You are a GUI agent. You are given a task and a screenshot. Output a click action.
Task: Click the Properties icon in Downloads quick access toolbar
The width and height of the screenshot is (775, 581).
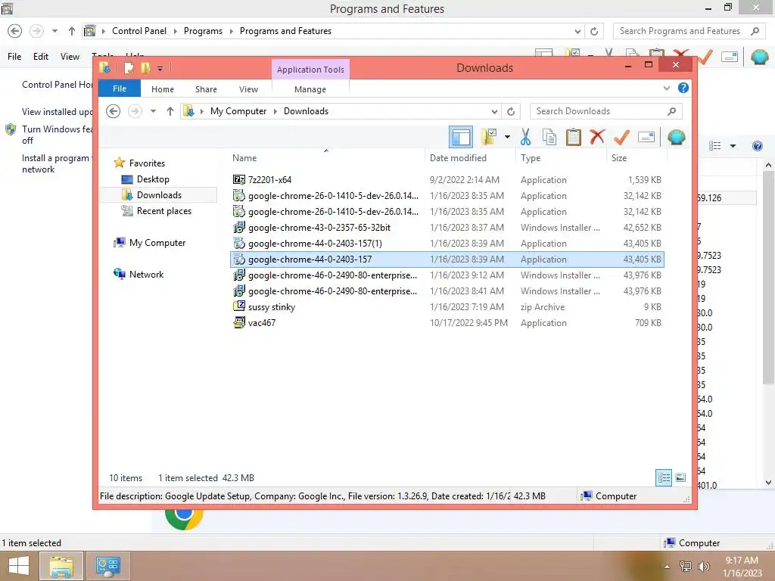coord(129,68)
